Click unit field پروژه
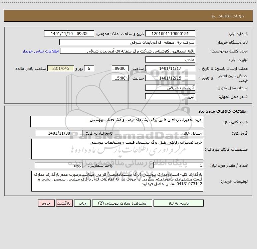The image size is (257, 249). pos(58,165)
